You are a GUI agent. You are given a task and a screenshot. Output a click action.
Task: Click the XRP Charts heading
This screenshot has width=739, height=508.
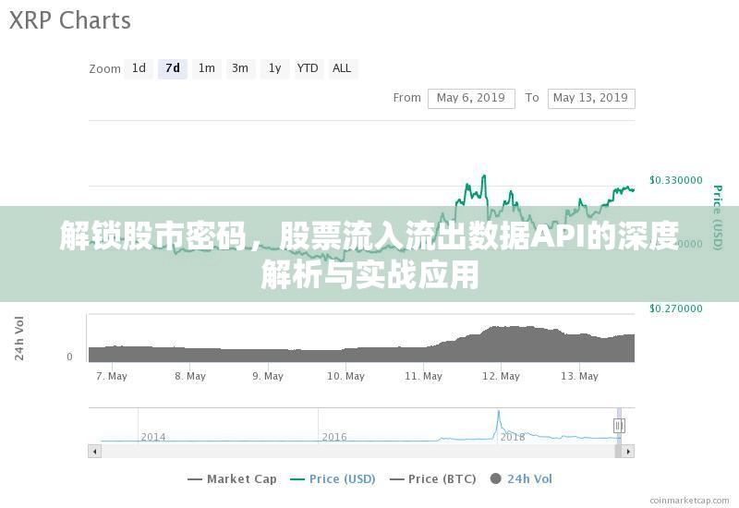tap(70, 20)
